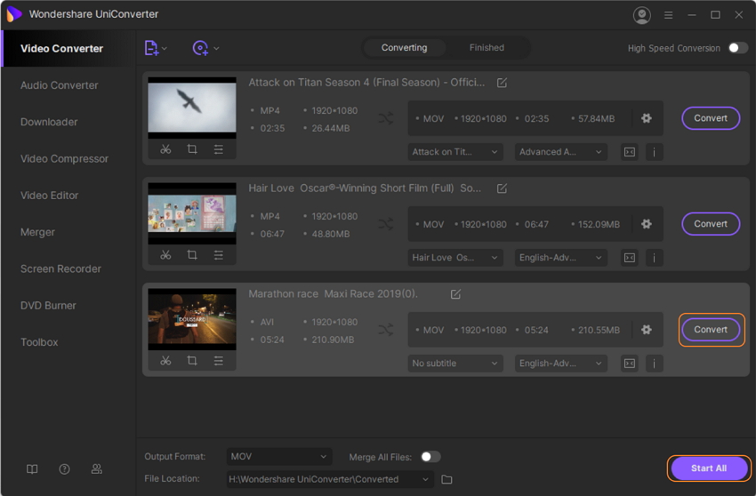Click the preview icon for Attack on Titan

(x=630, y=152)
